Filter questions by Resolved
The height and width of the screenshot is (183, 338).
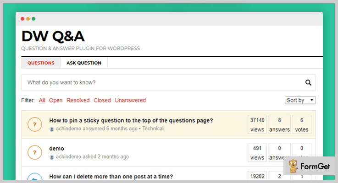[x=78, y=100]
